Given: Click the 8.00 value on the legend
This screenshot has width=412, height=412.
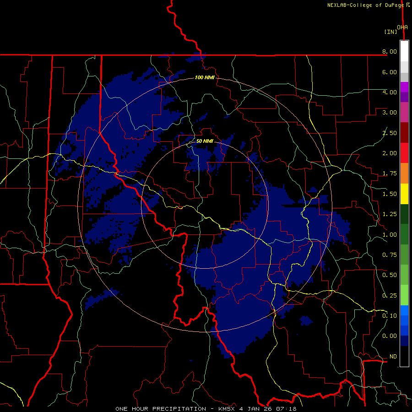Looking at the screenshot, I should (390, 51).
